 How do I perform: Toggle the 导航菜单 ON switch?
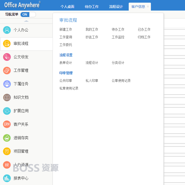click(x=28, y=15)
